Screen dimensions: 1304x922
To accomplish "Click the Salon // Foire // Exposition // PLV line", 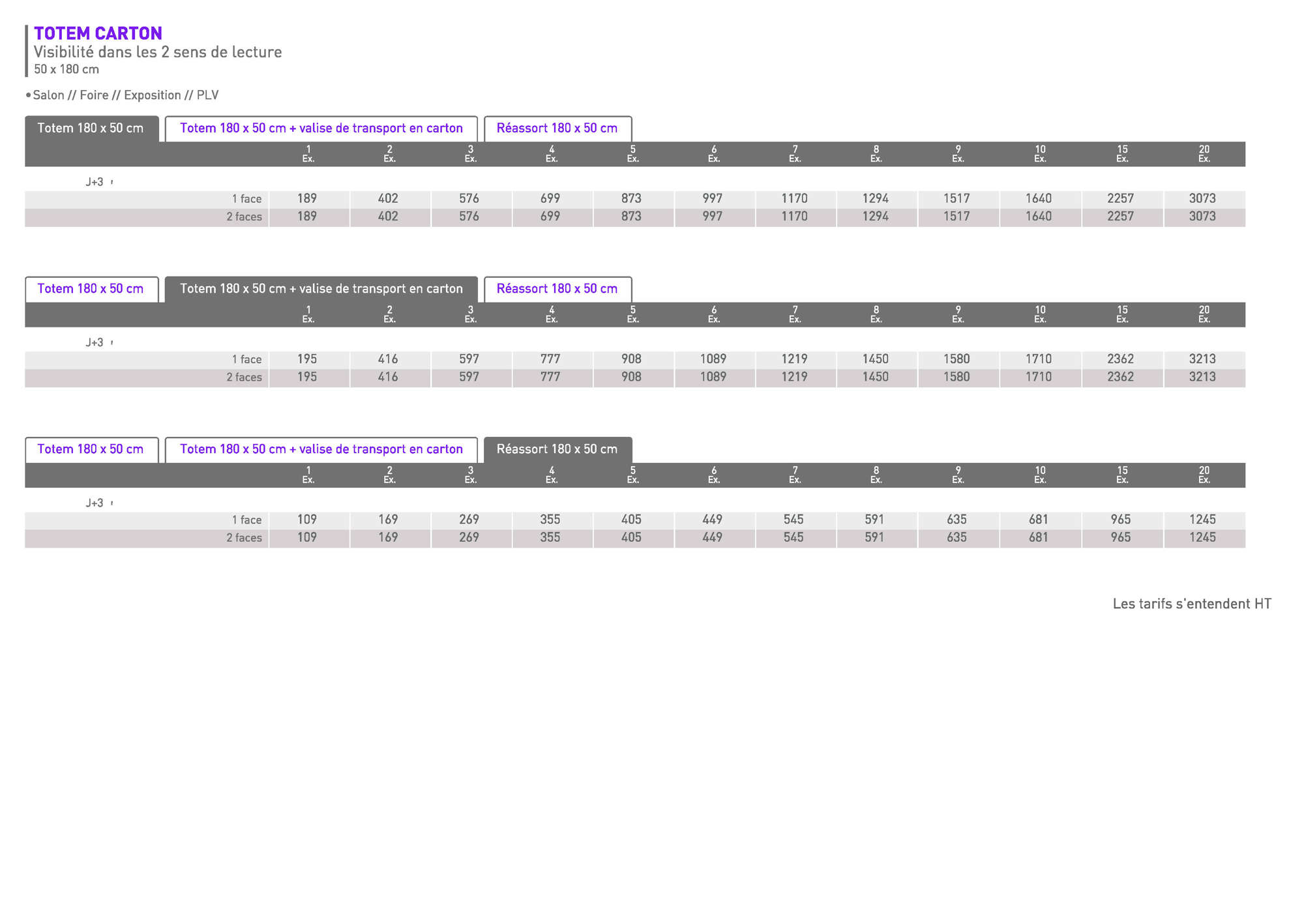I will pos(125,95).
